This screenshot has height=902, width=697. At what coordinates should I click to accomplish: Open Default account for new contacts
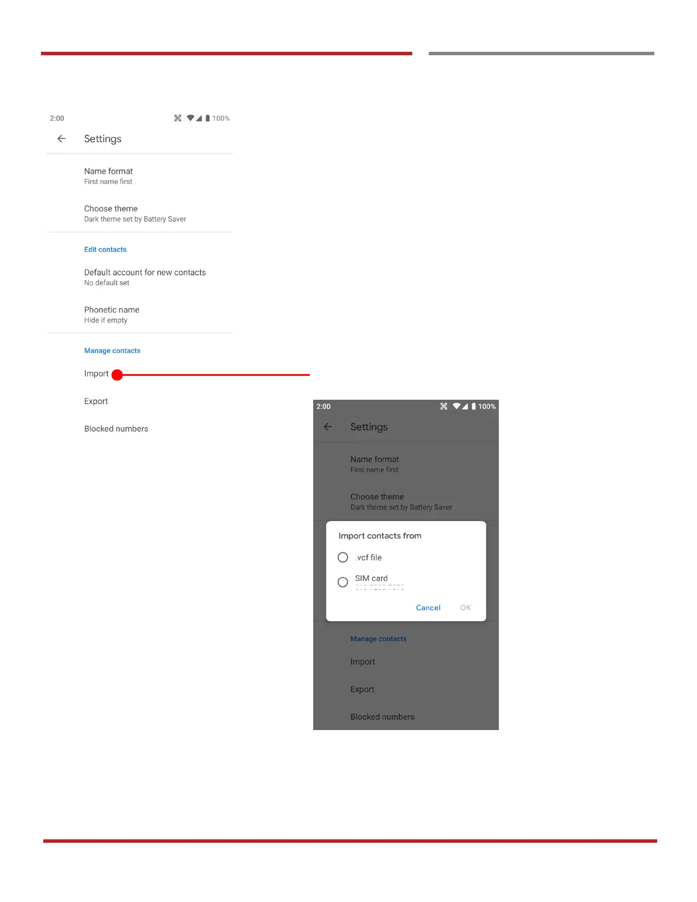coord(140,277)
